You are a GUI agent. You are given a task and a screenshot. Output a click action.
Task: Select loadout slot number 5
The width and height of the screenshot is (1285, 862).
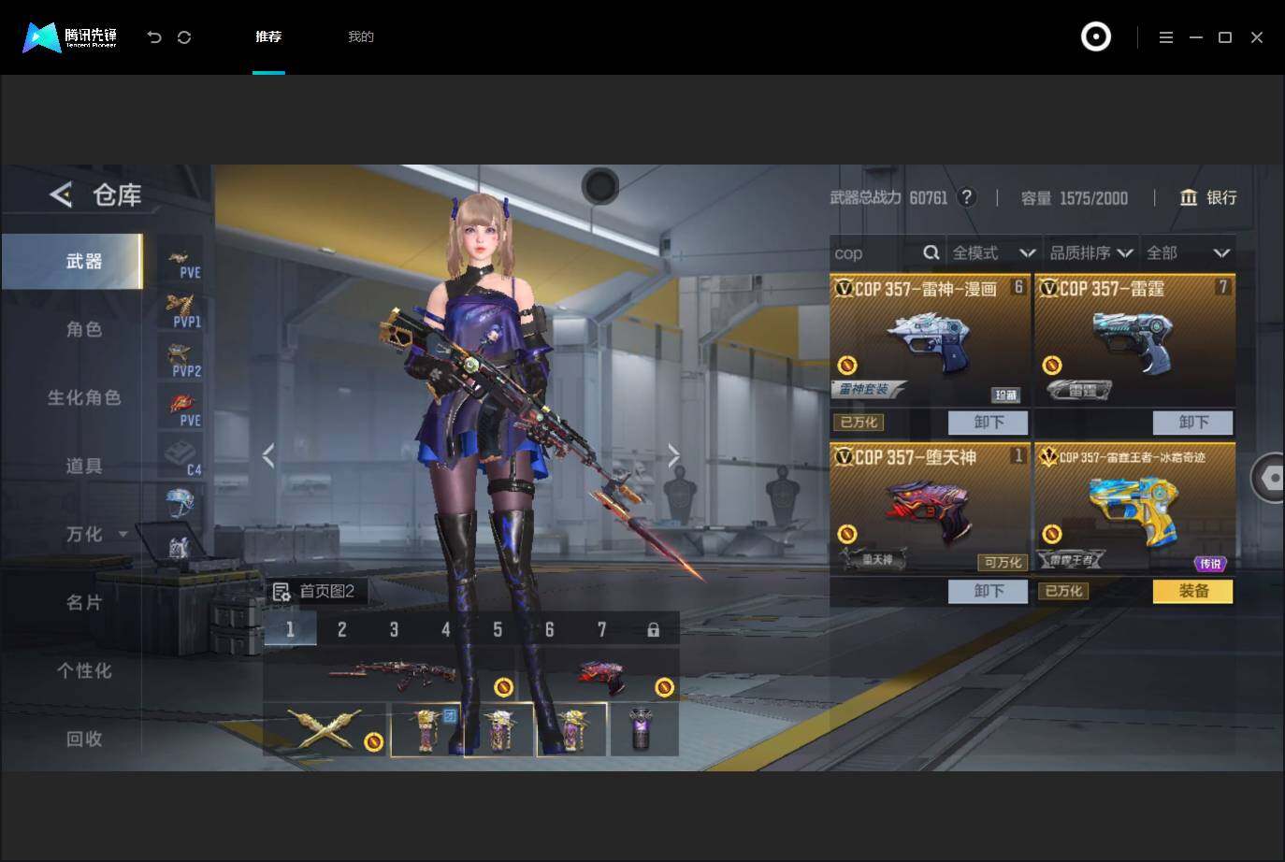pos(498,629)
